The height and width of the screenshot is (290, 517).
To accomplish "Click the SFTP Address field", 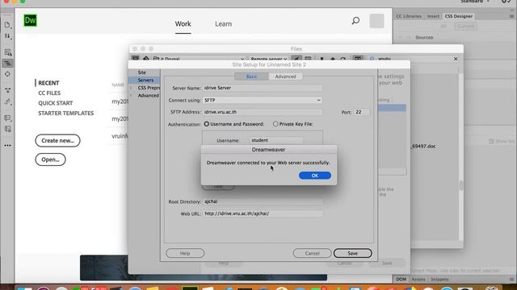I will pos(263,112).
